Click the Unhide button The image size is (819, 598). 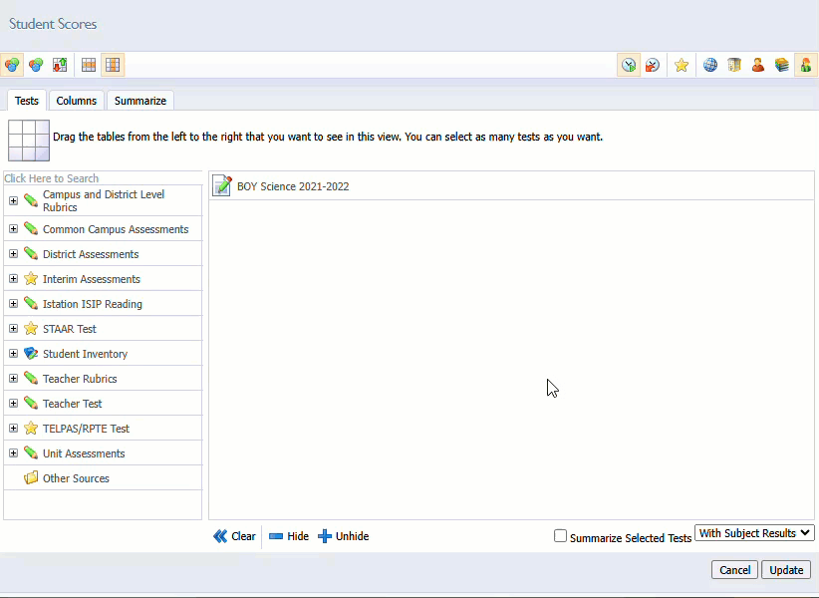[x=344, y=536]
